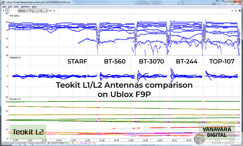Screen dimensions: 243x146
Task: Click the Elevation axis title
Action: [15, 99]
